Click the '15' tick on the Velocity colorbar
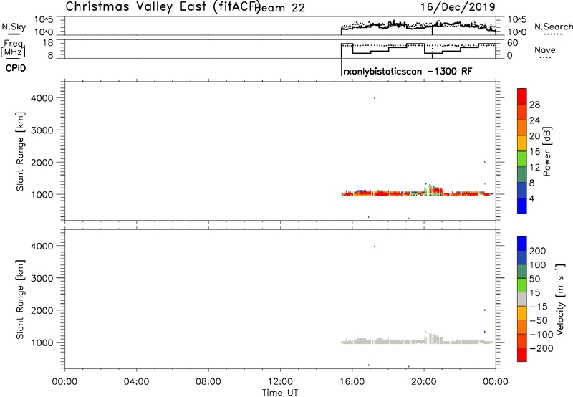573x397 pixels. click(534, 293)
